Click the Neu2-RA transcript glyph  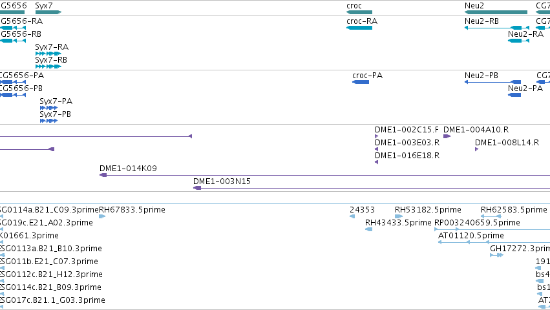[518, 41]
